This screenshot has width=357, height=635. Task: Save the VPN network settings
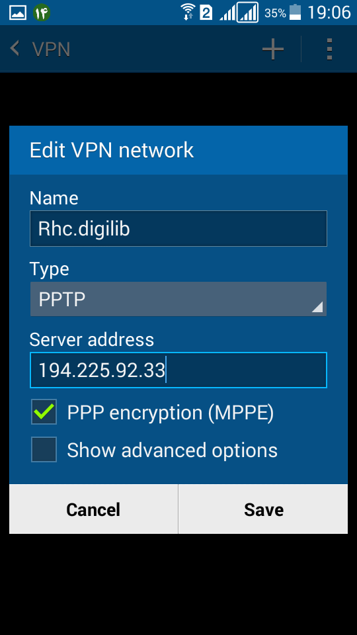(263, 509)
